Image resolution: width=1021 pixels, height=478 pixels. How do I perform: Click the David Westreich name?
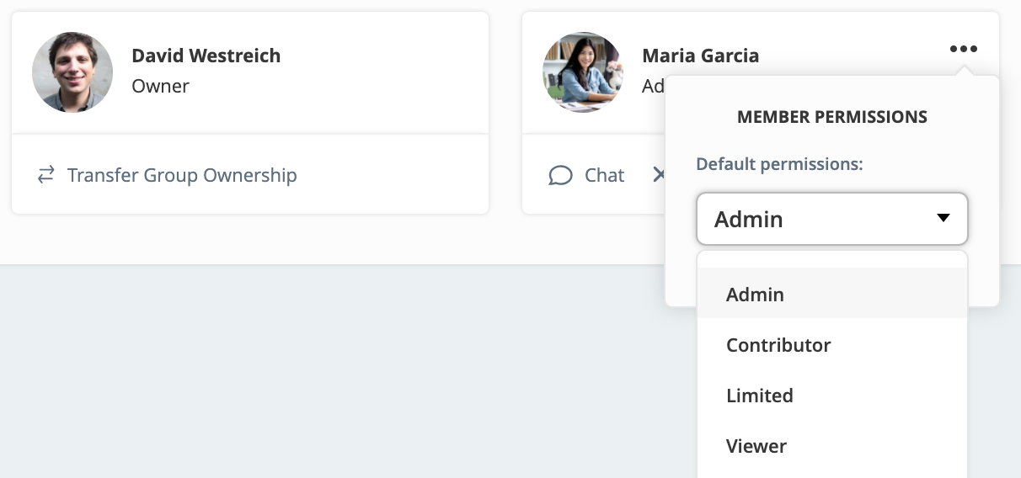[206, 56]
